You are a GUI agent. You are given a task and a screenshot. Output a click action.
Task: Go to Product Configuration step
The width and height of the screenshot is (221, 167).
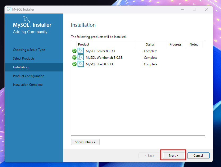tap(29, 76)
